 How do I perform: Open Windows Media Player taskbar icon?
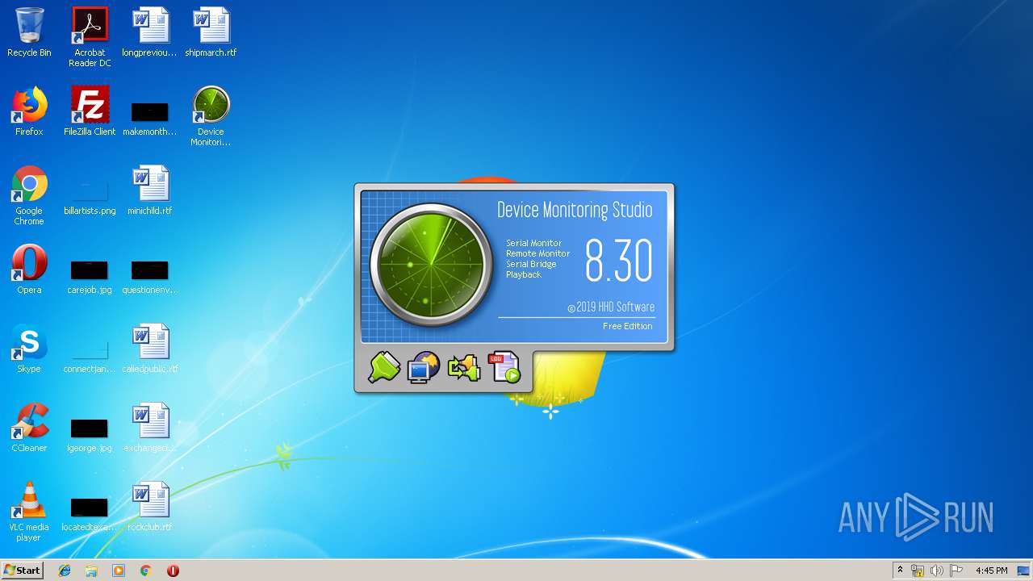[x=119, y=571]
